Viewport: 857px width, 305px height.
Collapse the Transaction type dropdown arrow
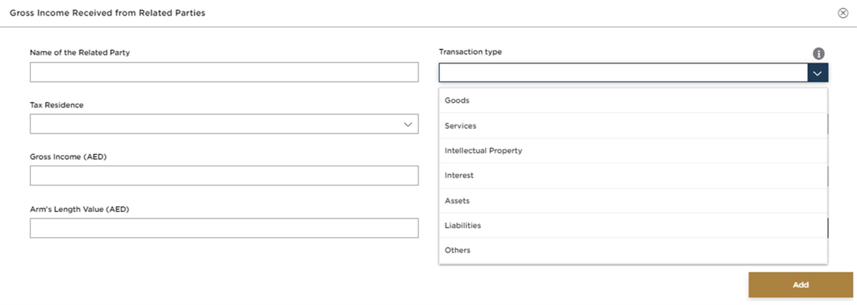pos(817,72)
